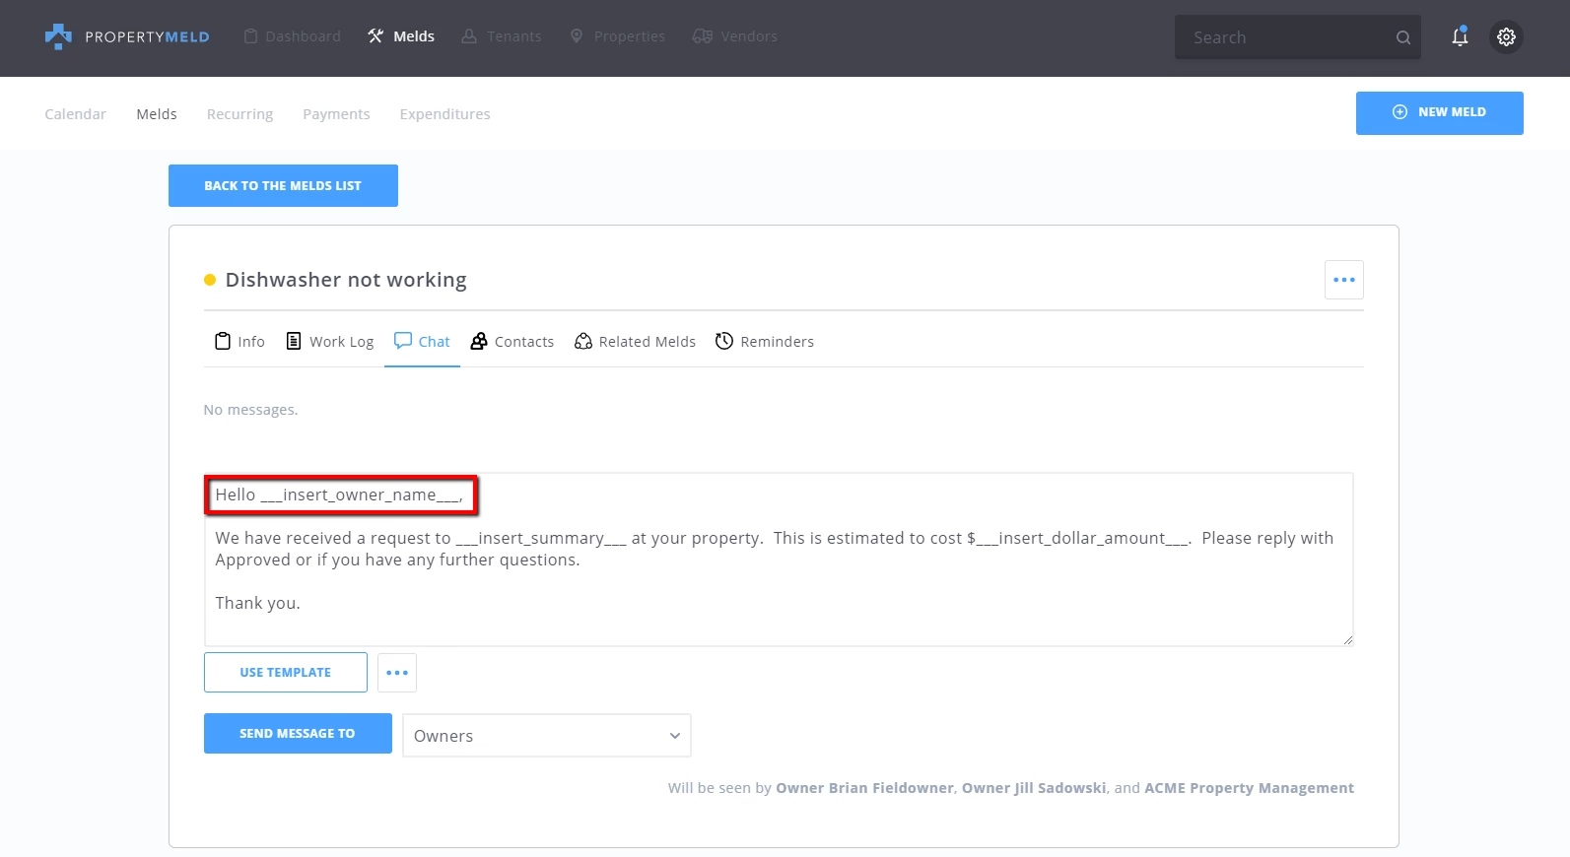
Task: Open the Reminders tab
Action: pyautogui.click(x=765, y=342)
